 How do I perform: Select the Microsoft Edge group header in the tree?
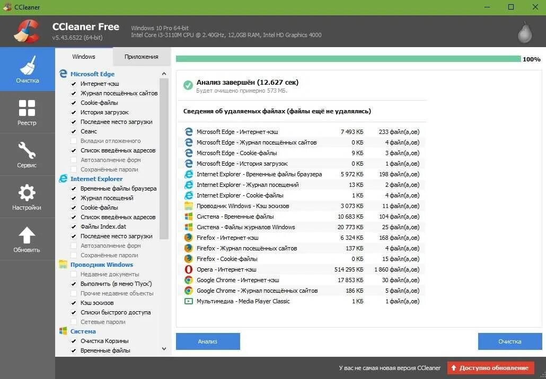coord(92,74)
